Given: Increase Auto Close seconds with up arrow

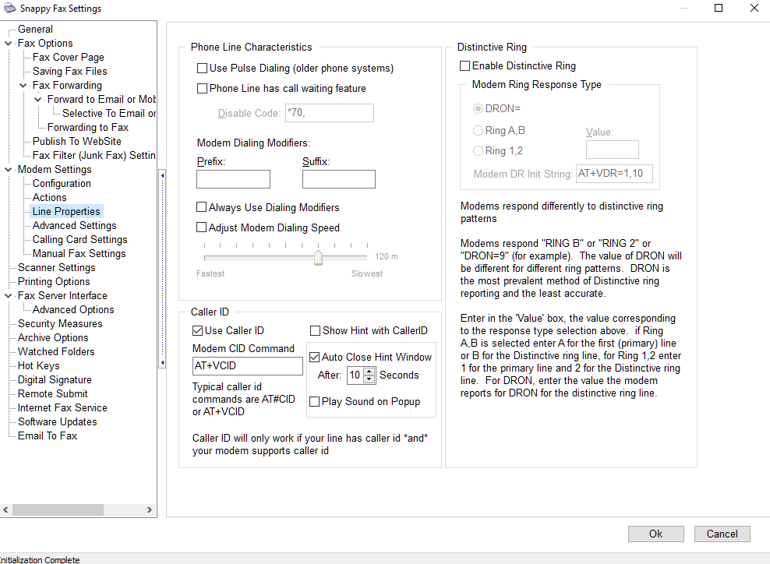Looking at the screenshot, I should tap(369, 372).
